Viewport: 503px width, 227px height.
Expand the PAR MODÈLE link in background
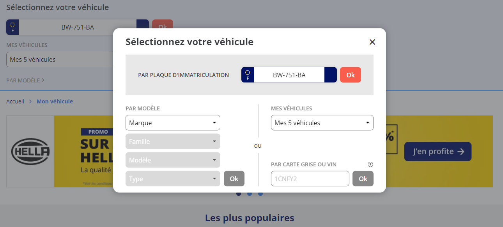25,80
